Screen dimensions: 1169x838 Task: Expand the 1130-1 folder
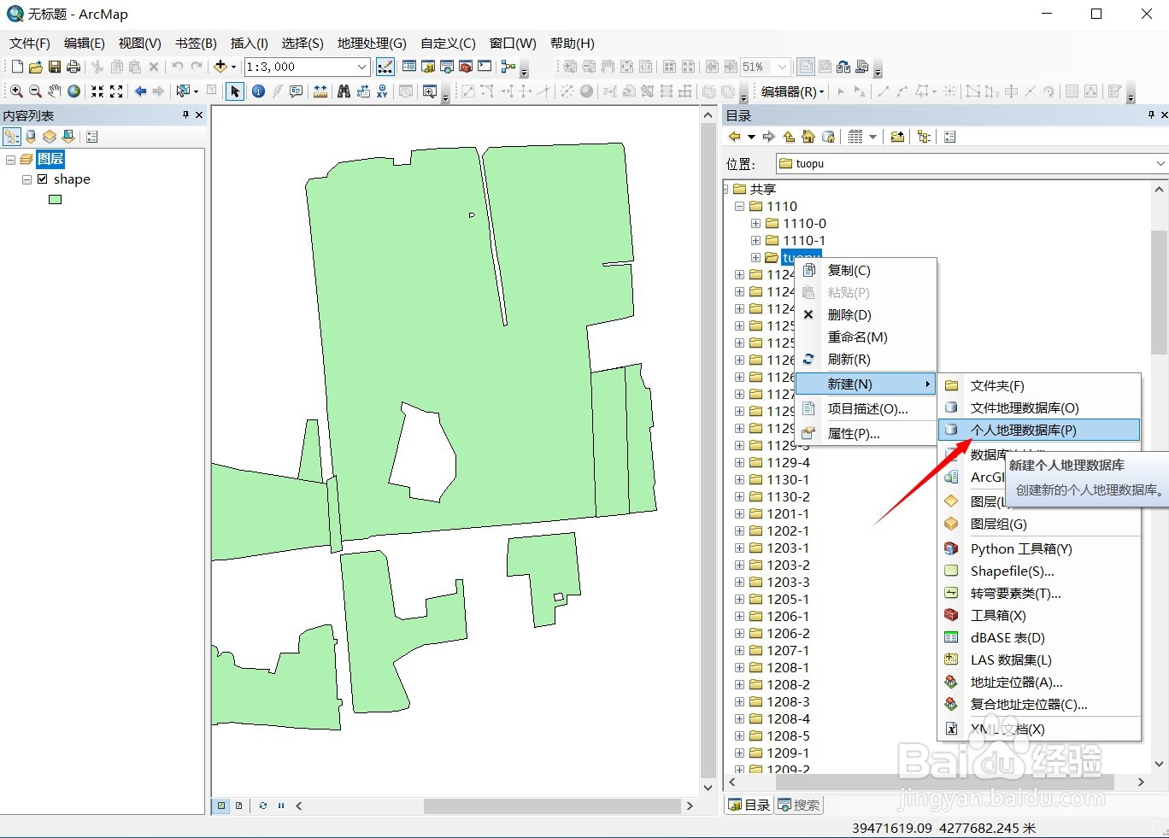coord(739,479)
